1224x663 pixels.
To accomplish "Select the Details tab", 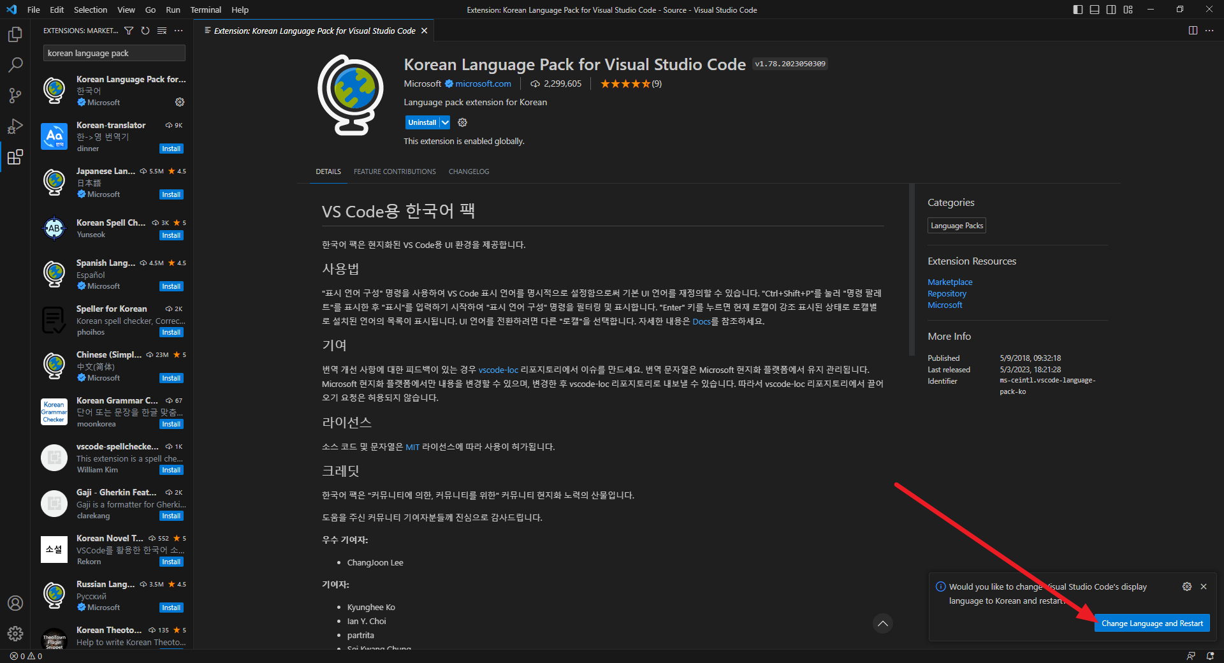I will [328, 171].
